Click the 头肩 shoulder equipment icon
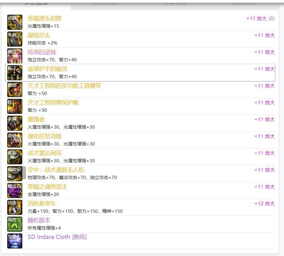 tap(15, 39)
